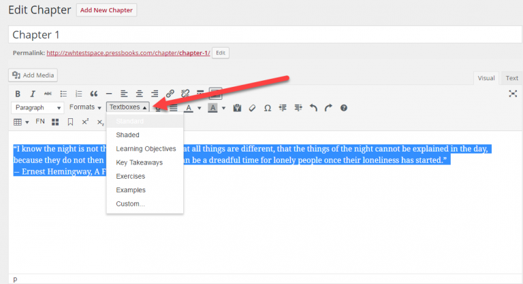Viewport: 523px width, 284px height.
Task: Insert a blockquote
Action: coord(94,94)
